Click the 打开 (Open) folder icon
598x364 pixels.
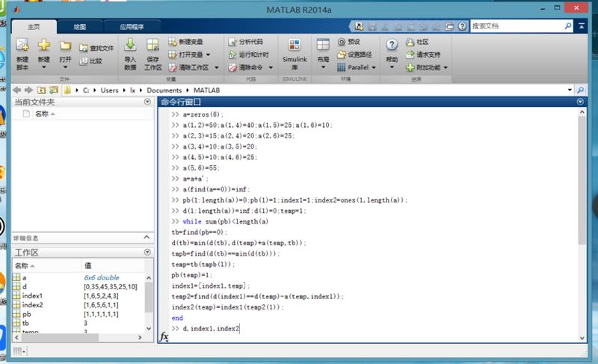click(x=65, y=46)
